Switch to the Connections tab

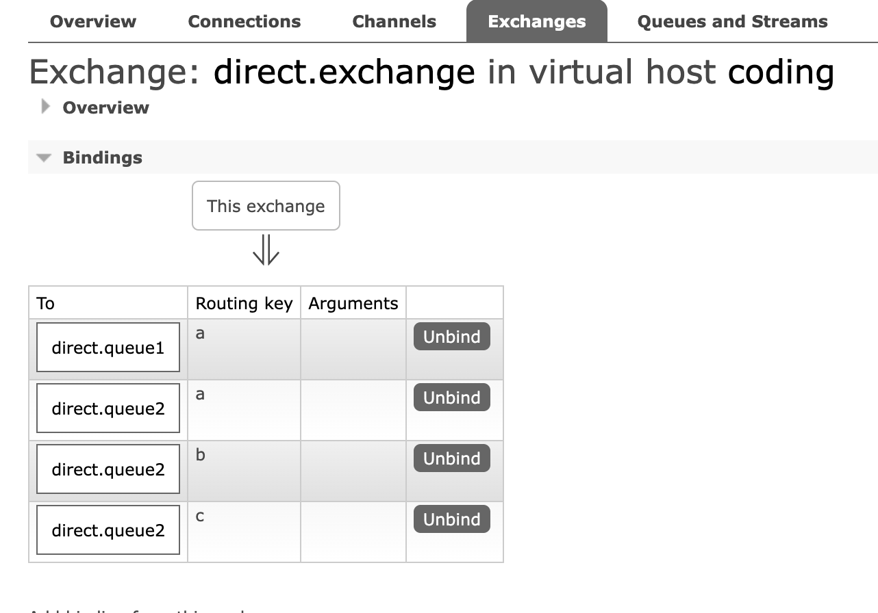click(x=244, y=22)
